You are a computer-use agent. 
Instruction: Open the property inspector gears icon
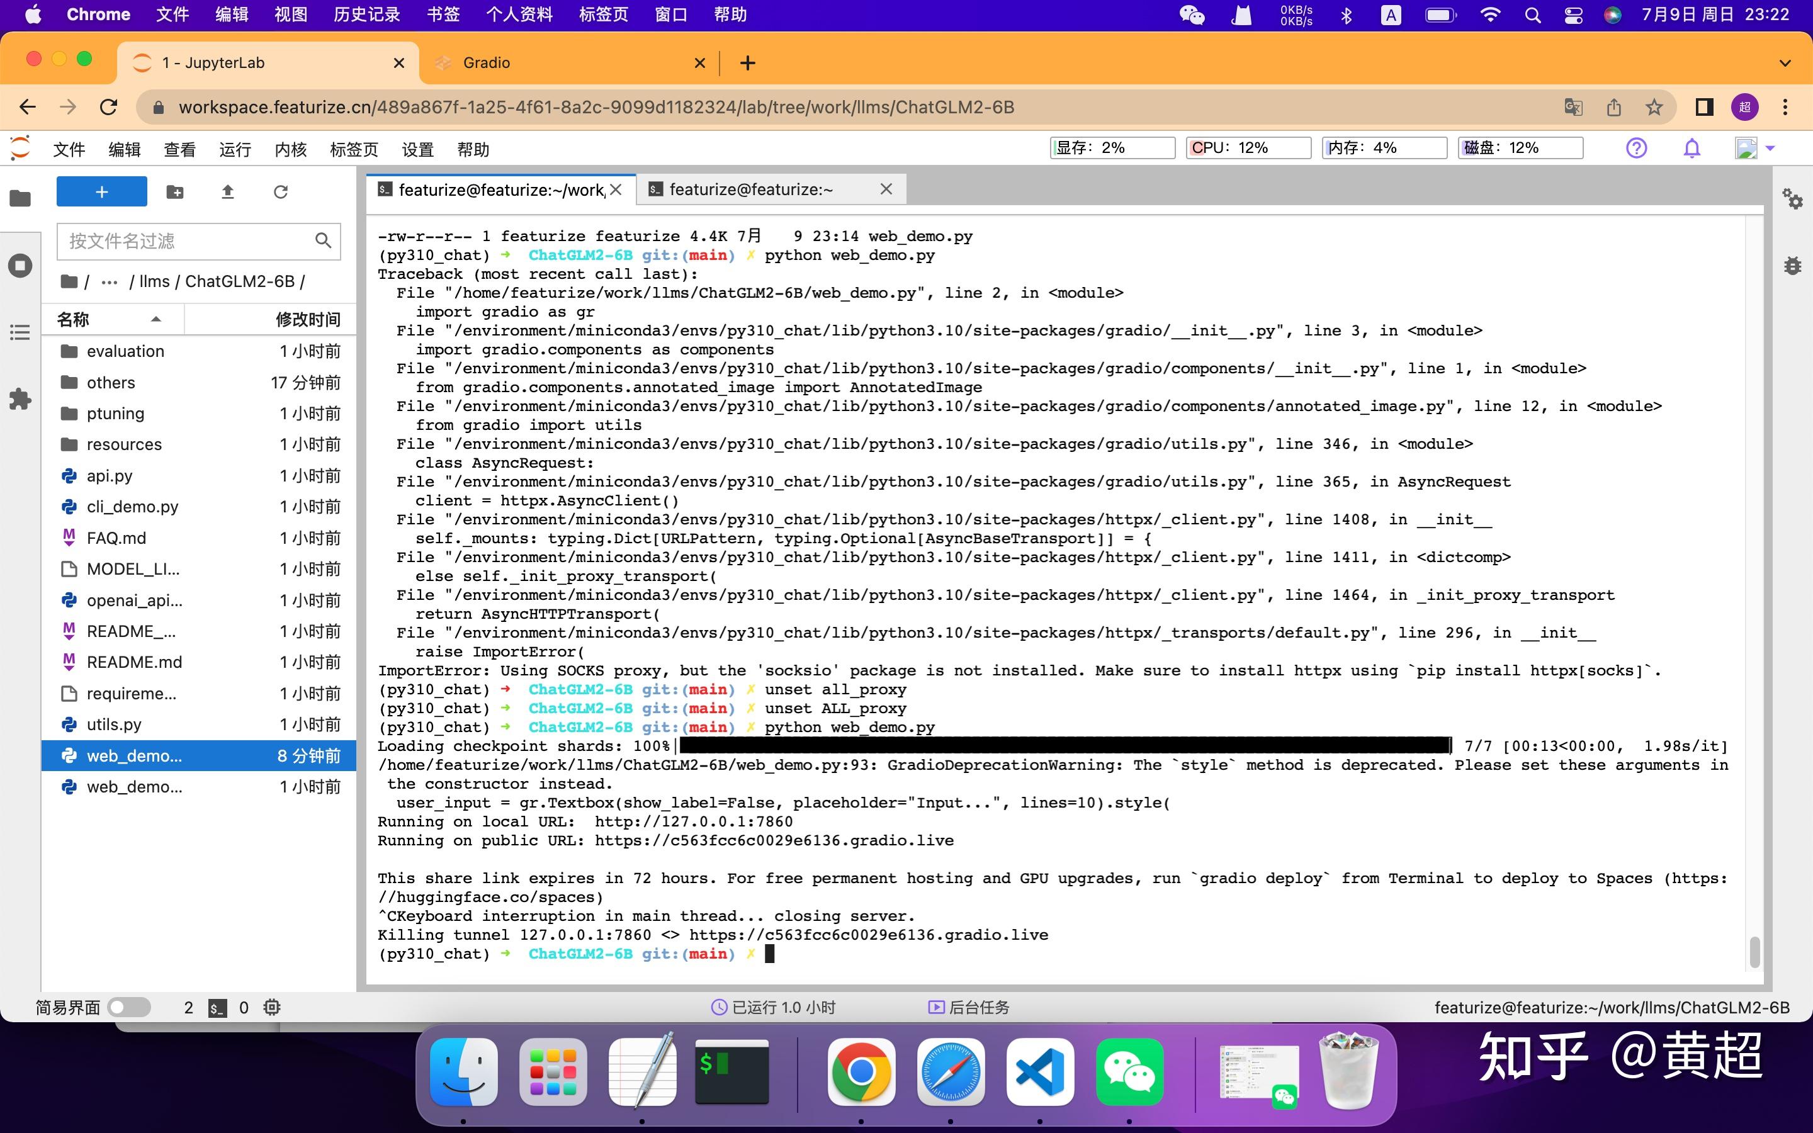coord(1792,198)
